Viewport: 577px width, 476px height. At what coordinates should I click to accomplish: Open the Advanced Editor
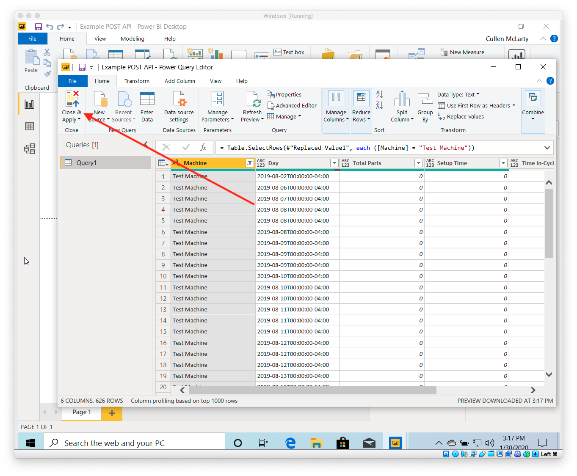(292, 105)
